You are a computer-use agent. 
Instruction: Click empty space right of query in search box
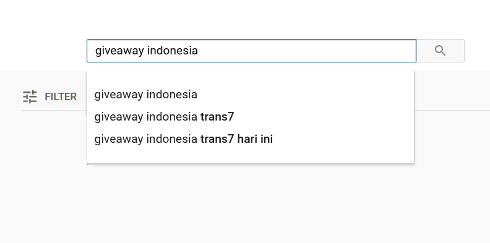click(306, 51)
